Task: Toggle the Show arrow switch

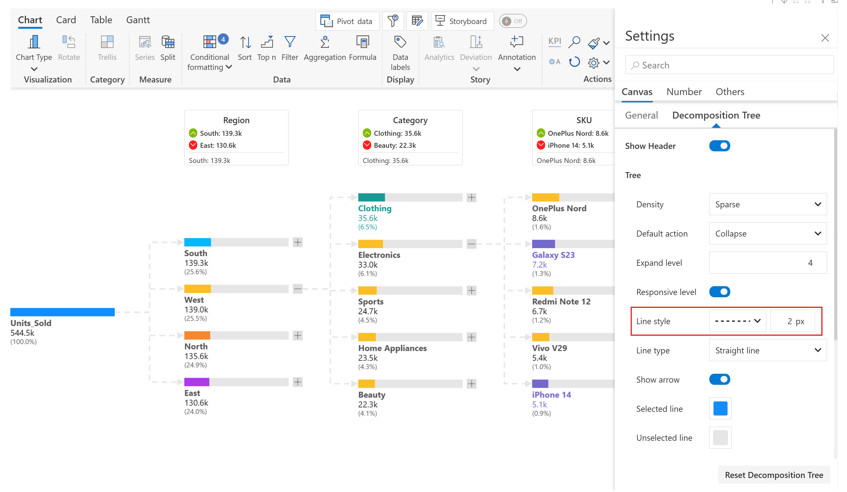Action: point(719,379)
